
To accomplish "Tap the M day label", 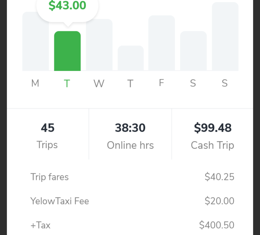I will coord(35,83).
